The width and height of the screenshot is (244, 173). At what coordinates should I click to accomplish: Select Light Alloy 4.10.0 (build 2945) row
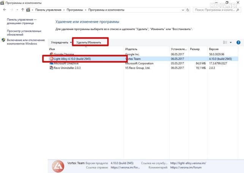coord(143,59)
